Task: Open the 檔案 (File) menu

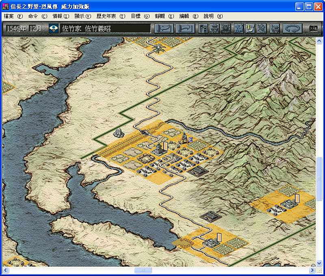Action: coord(13,16)
